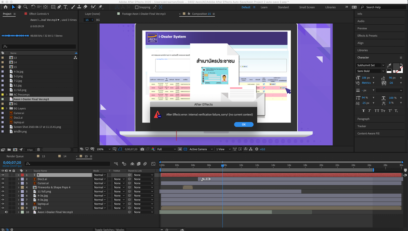Select the Selection arrow tool
This screenshot has width=408, height=231.
(x=13, y=7)
